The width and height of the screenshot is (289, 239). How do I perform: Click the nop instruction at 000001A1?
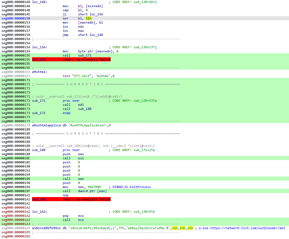[66, 195]
